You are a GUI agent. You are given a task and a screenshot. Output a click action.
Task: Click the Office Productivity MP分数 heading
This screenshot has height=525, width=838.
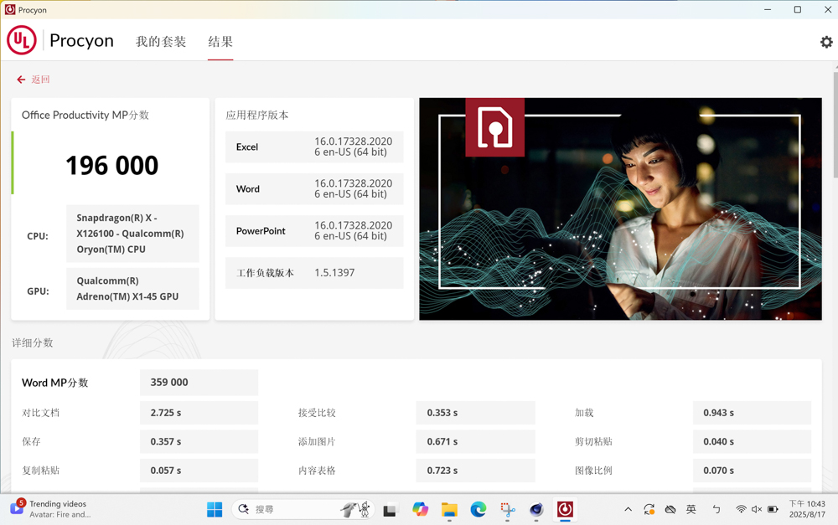coord(85,116)
